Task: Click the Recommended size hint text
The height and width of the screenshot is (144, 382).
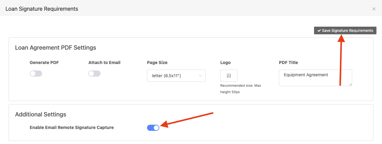Action: pos(241,89)
